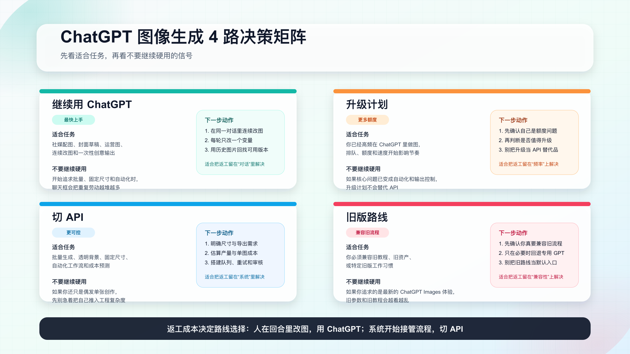Click the "最快上手" badge on ChatGPT card
Screen dimensions: 630x354
tap(73, 120)
